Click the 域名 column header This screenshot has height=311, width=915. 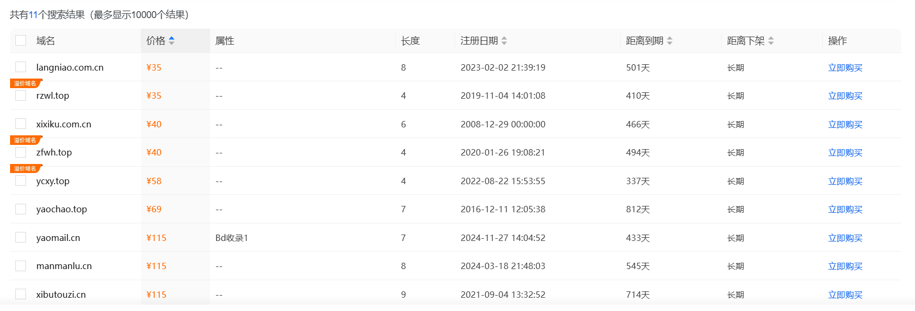[x=46, y=41]
